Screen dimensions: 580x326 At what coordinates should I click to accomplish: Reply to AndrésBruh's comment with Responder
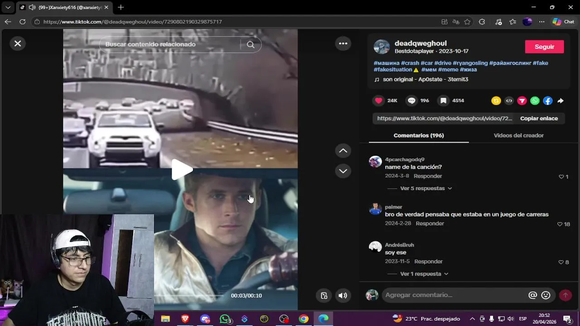click(428, 262)
